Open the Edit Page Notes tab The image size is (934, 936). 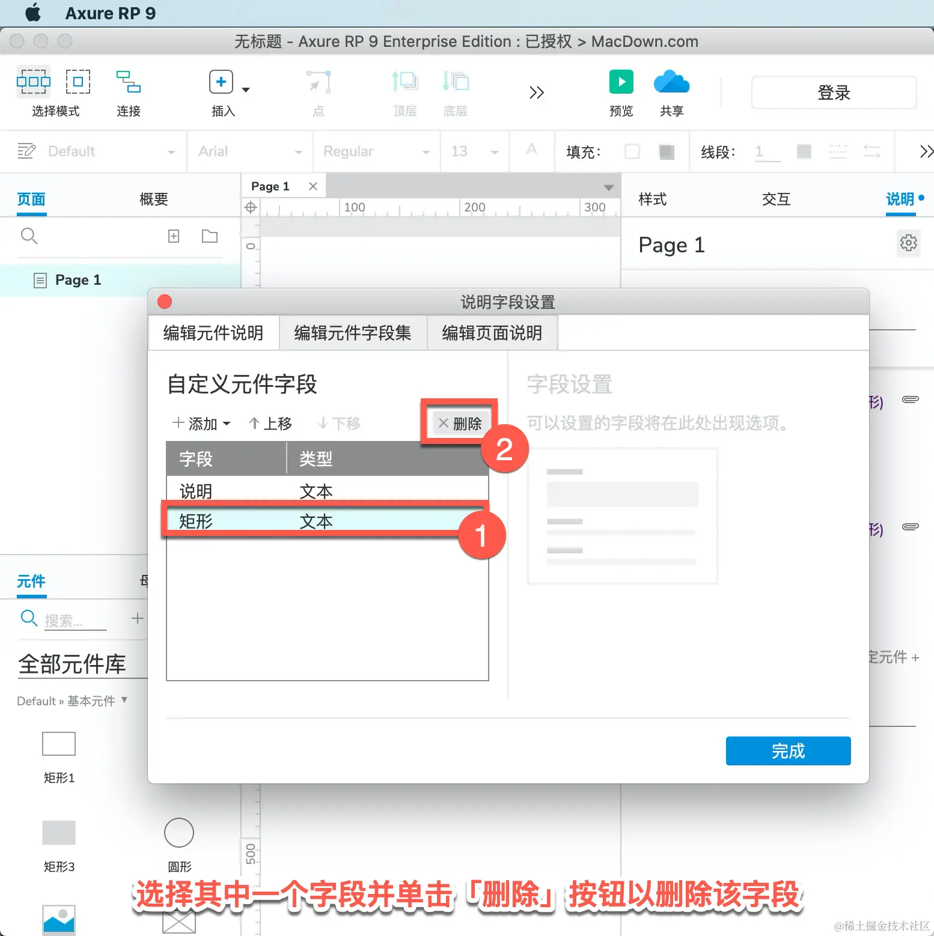(x=492, y=333)
